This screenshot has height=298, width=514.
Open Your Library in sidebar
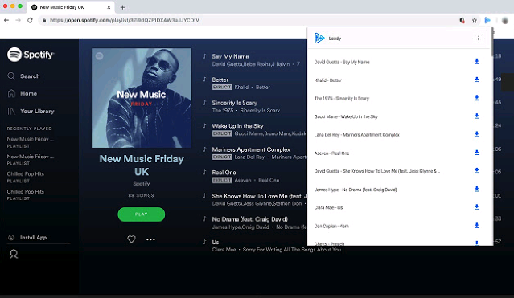pyautogui.click(x=31, y=112)
